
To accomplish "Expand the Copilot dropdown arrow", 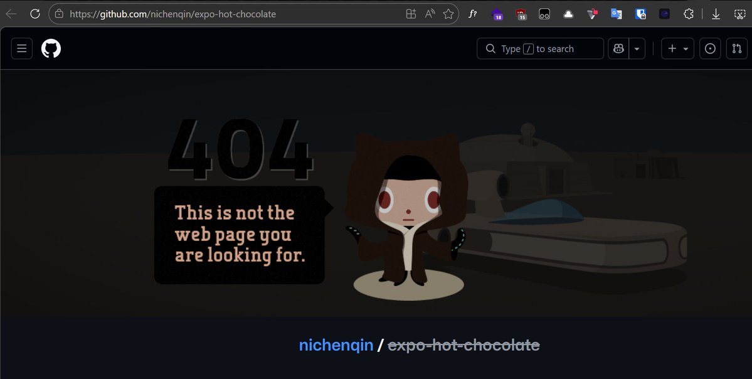I will pos(637,48).
